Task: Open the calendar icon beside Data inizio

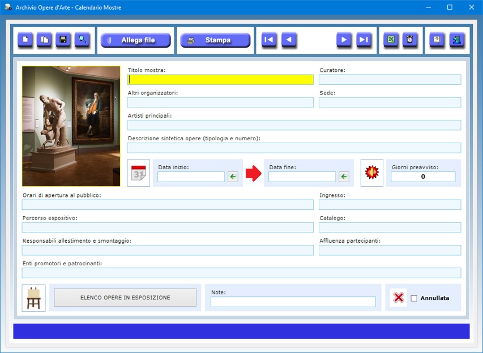Action: (x=139, y=173)
